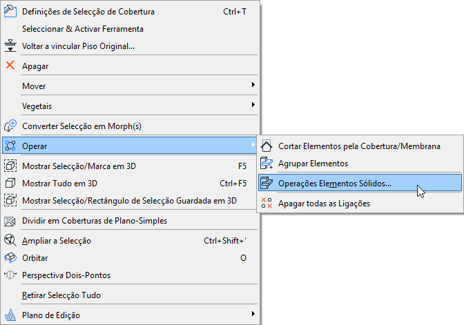Click the roof selection settings icon

10,12
